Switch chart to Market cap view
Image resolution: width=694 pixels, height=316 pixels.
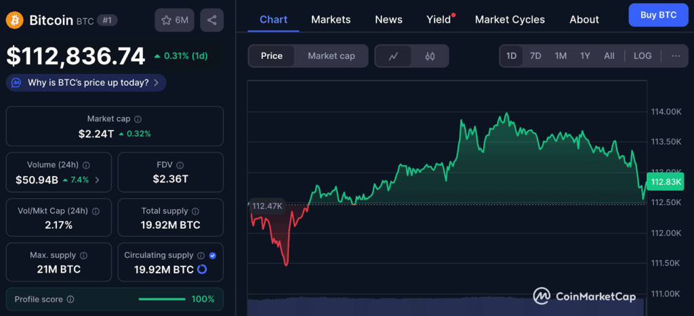(331, 56)
